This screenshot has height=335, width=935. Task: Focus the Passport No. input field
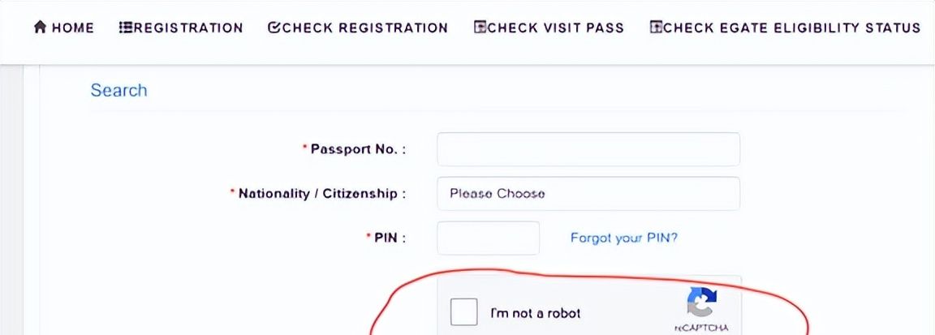click(x=588, y=149)
